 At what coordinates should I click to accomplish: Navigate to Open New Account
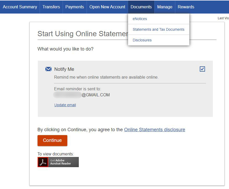[x=107, y=7]
